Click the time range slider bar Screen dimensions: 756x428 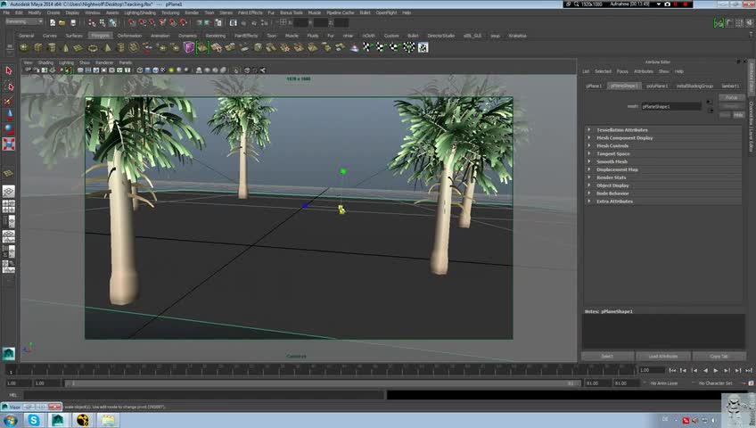[x=321, y=383]
